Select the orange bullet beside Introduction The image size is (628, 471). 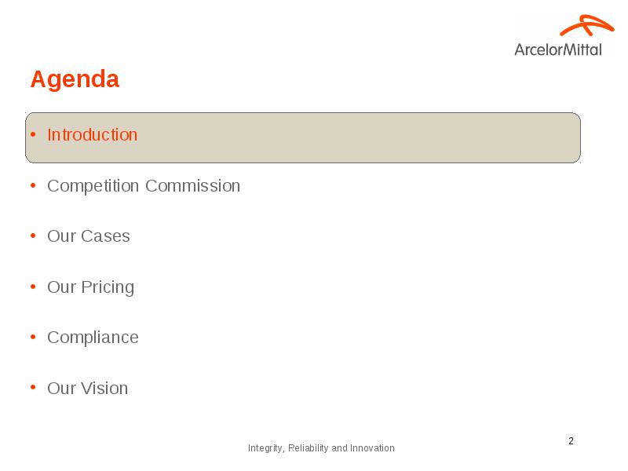pyautogui.click(x=33, y=134)
